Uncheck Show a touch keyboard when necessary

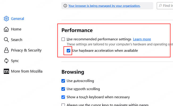click(x=63, y=97)
